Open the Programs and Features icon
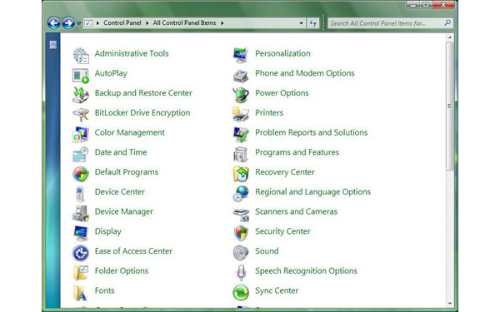The image size is (500, 312). [x=241, y=155]
